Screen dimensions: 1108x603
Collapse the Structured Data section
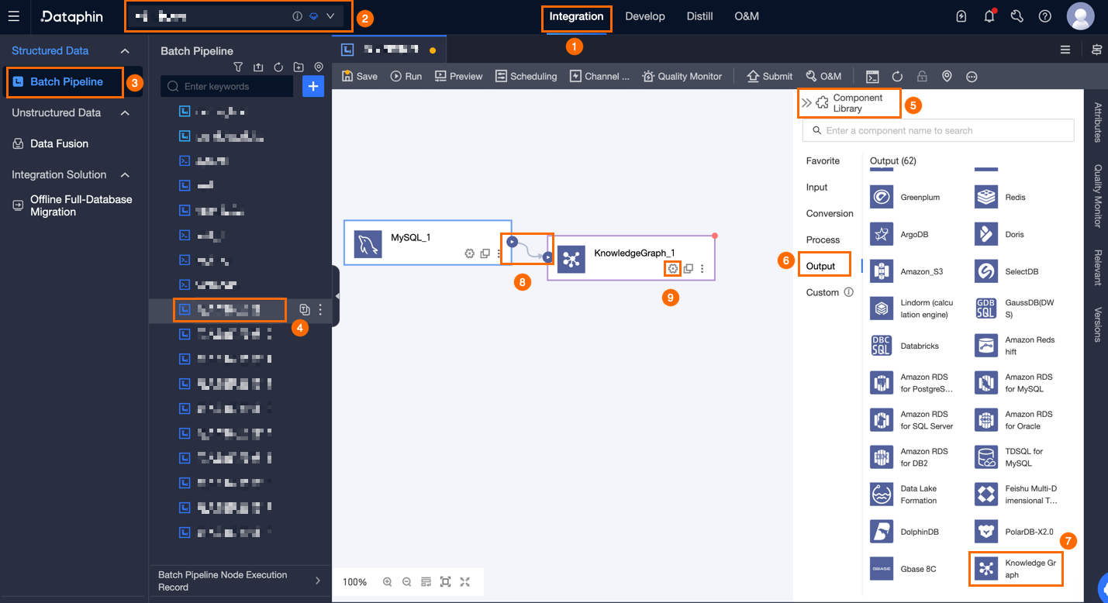click(x=125, y=50)
